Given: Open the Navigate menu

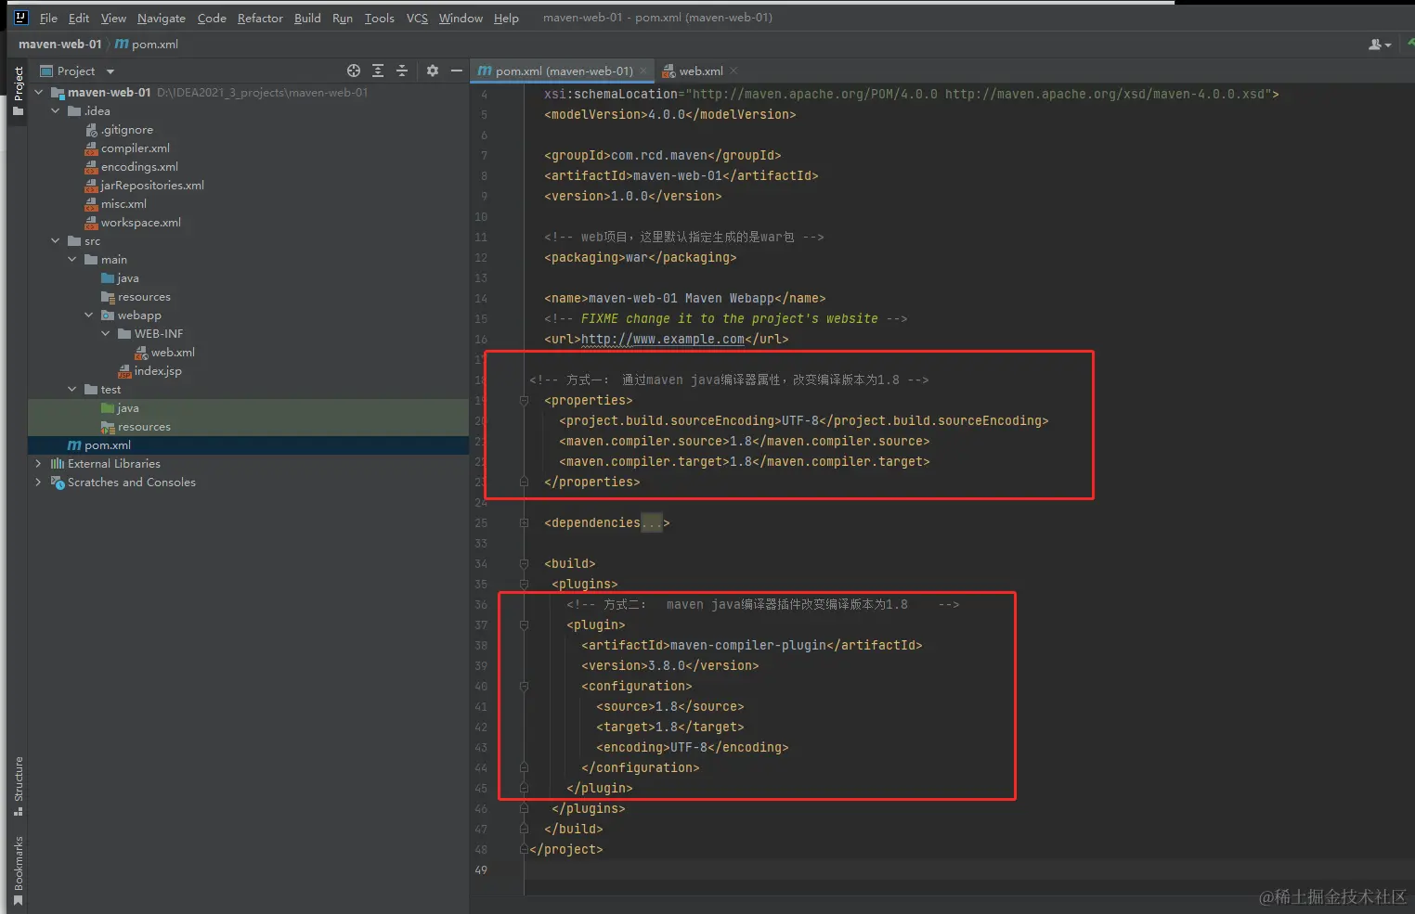Looking at the screenshot, I should (x=162, y=18).
